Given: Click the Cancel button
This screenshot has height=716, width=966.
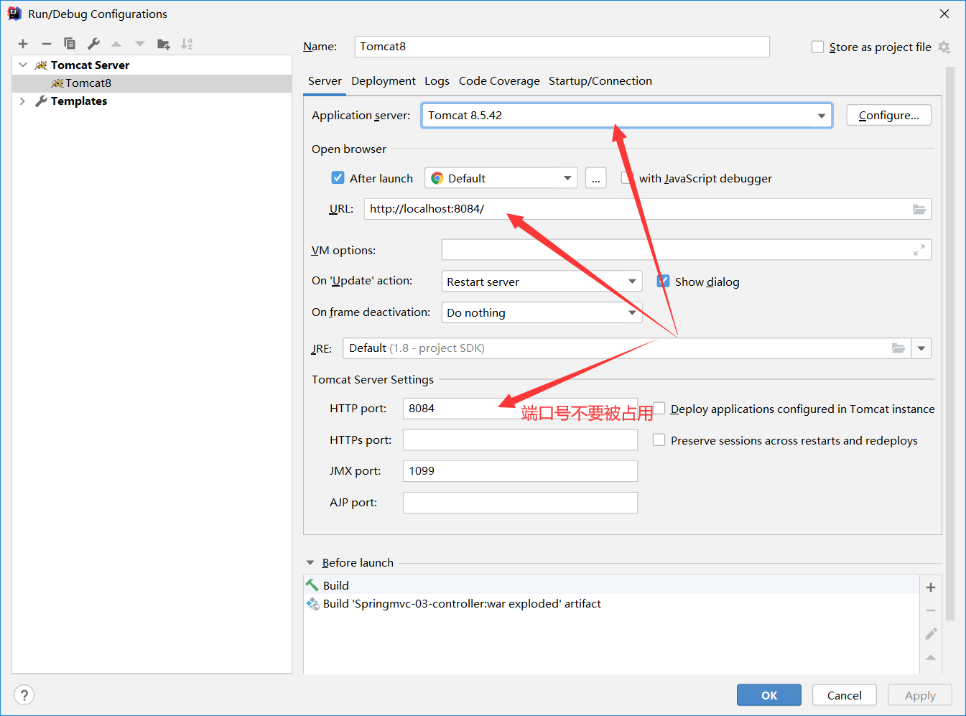Looking at the screenshot, I should (x=845, y=695).
